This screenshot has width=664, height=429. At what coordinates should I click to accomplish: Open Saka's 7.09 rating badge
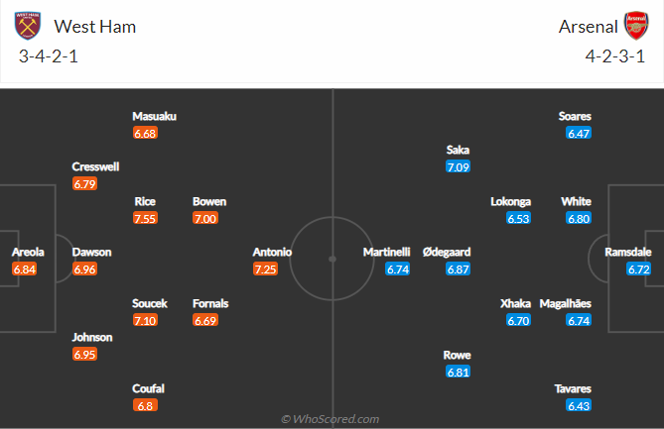(x=458, y=166)
